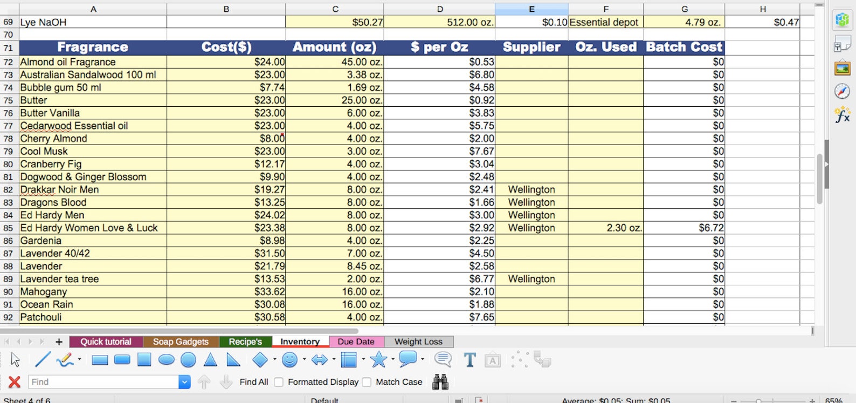Adjust the zoom slider in status bar
Screen dimensions: 856x403
[758, 401]
